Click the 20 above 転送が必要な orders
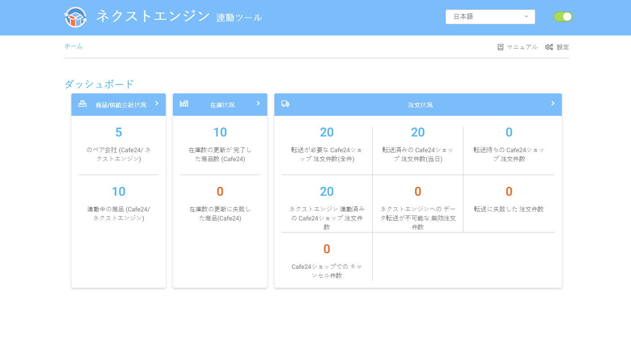This screenshot has height=356, width=631. [327, 132]
